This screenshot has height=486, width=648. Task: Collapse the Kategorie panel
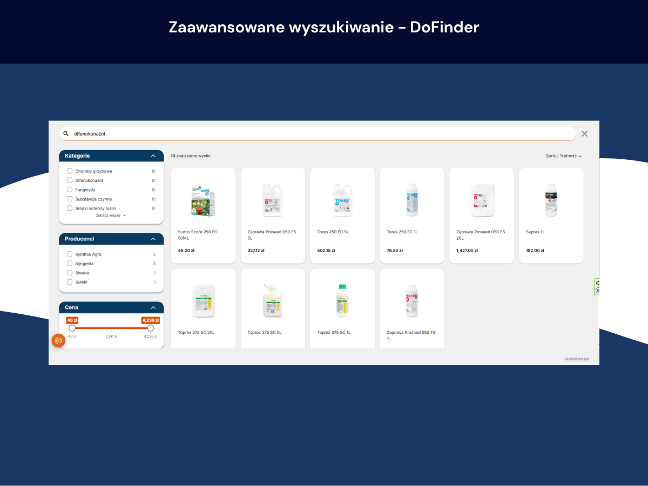[x=153, y=156]
